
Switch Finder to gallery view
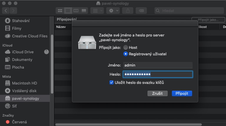[x=84, y=11]
